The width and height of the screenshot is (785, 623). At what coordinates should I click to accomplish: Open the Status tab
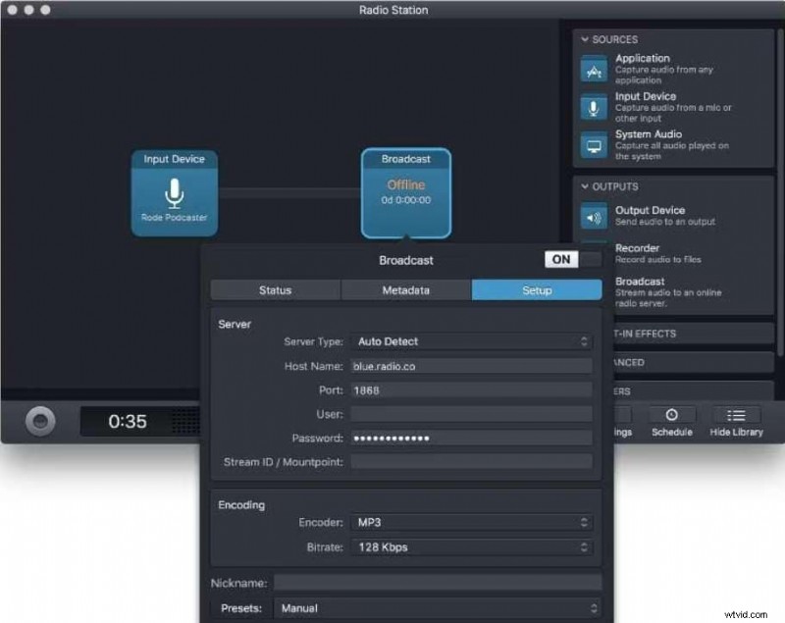[x=275, y=289]
